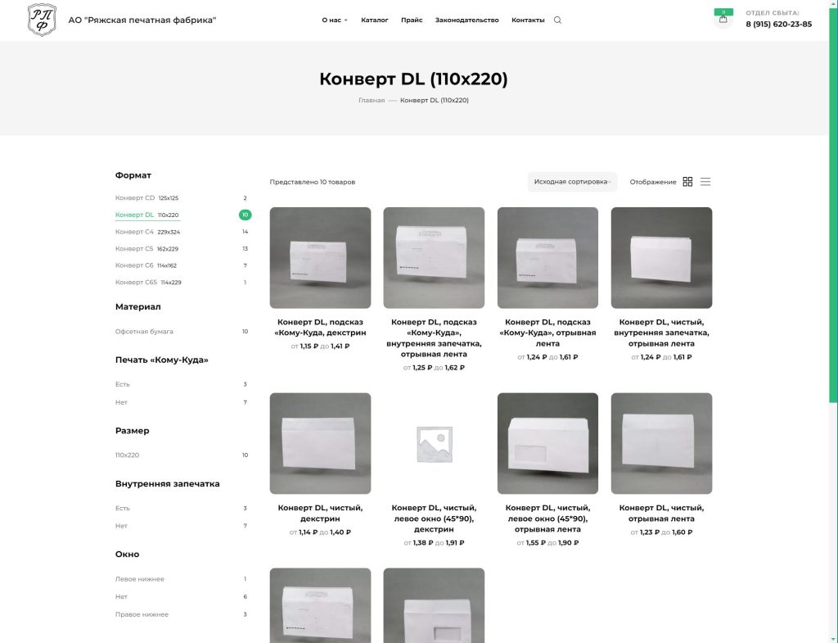838x643 pixels.
Task: Open «Конверт DL, чистый, отрывная лента» title
Action: [x=661, y=513]
